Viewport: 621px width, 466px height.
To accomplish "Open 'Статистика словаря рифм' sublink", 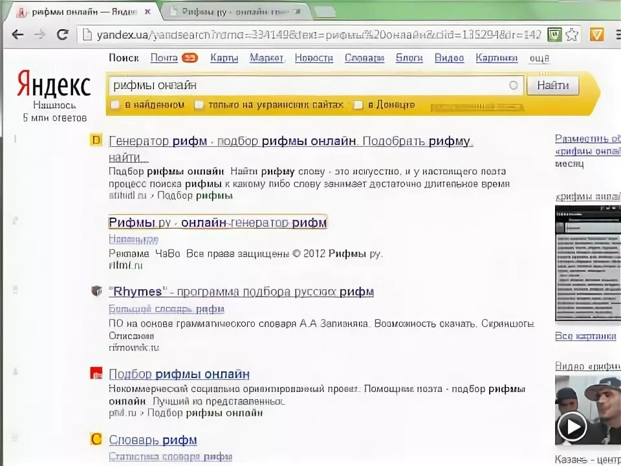I will (x=170, y=456).
